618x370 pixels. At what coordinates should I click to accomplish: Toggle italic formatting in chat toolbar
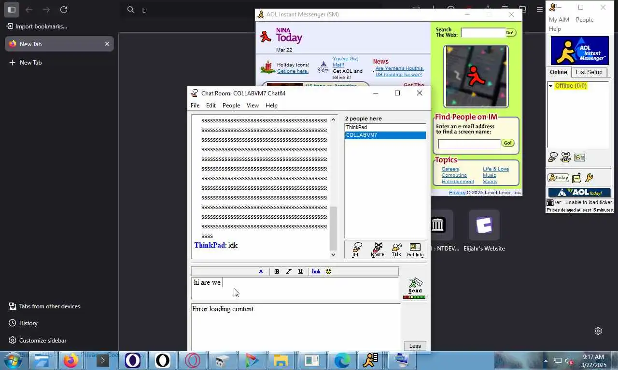pyautogui.click(x=289, y=272)
